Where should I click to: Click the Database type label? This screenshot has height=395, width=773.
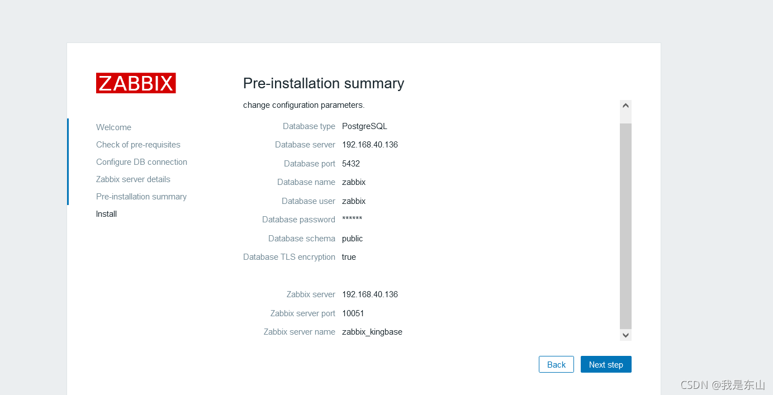tap(309, 126)
